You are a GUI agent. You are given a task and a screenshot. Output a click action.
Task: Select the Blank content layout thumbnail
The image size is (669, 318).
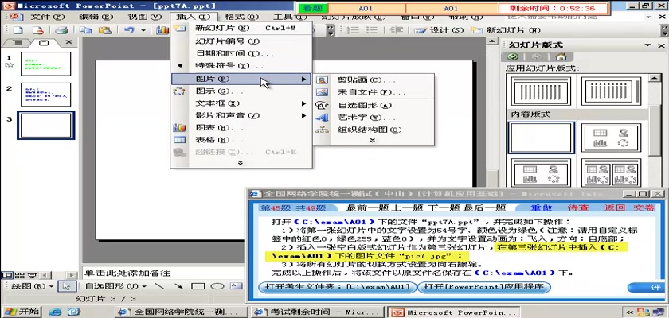pyautogui.click(x=541, y=138)
